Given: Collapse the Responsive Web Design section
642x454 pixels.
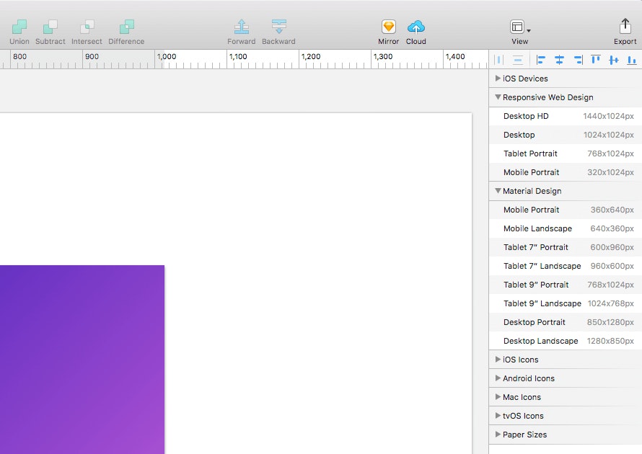Looking at the screenshot, I should (x=498, y=97).
